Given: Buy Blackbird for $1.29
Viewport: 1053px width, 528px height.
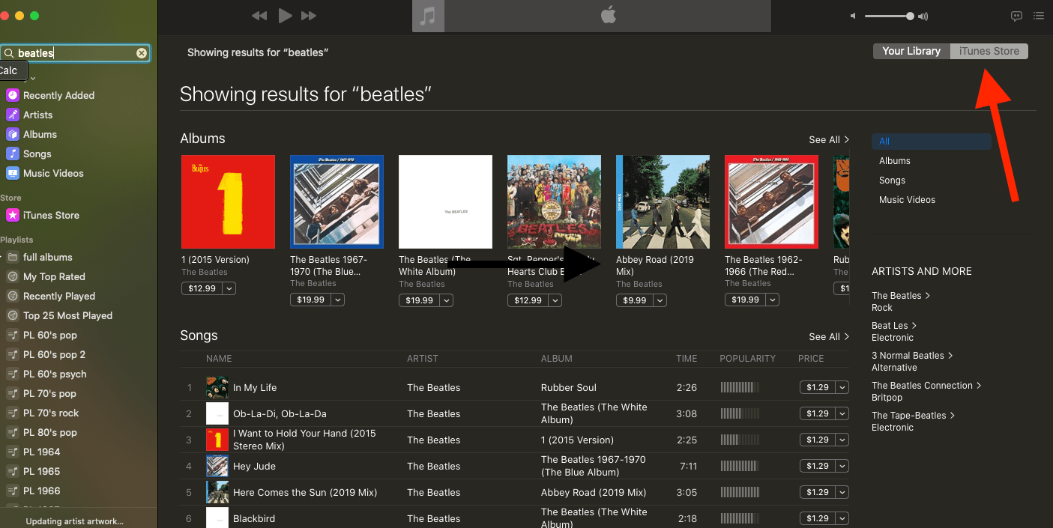Looking at the screenshot, I should tap(817, 518).
